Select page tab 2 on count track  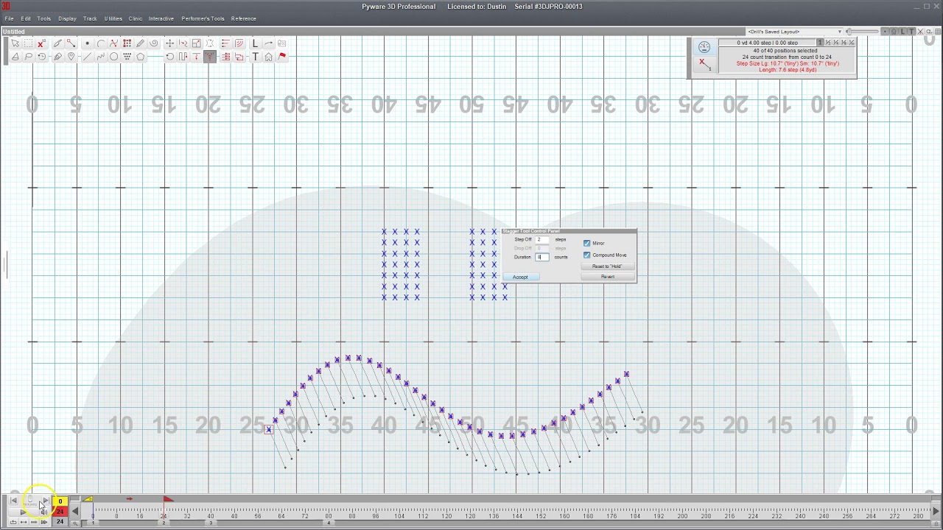(164, 523)
